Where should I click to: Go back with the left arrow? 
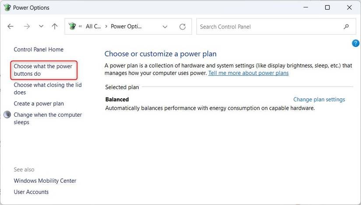click(x=11, y=27)
